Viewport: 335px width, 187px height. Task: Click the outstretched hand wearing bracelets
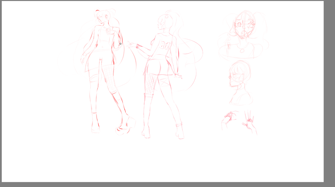(133, 45)
